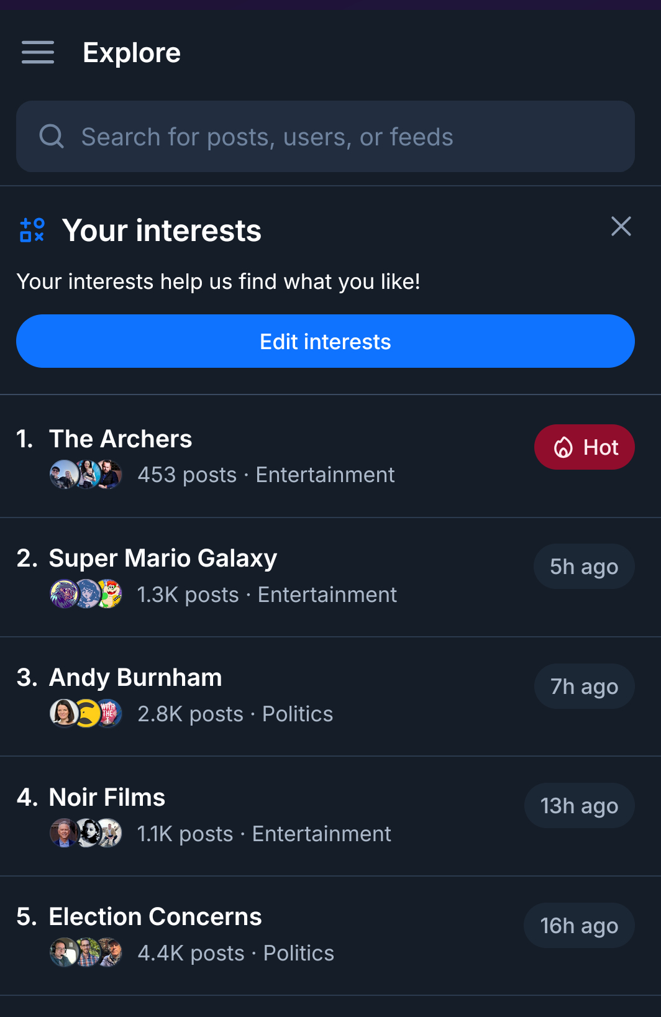Click Election Concerns avatar group
Image resolution: width=661 pixels, height=1017 pixels.
(x=86, y=953)
